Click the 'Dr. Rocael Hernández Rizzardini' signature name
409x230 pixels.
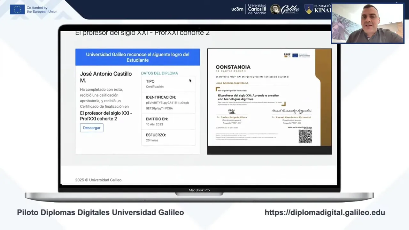(x=291, y=117)
